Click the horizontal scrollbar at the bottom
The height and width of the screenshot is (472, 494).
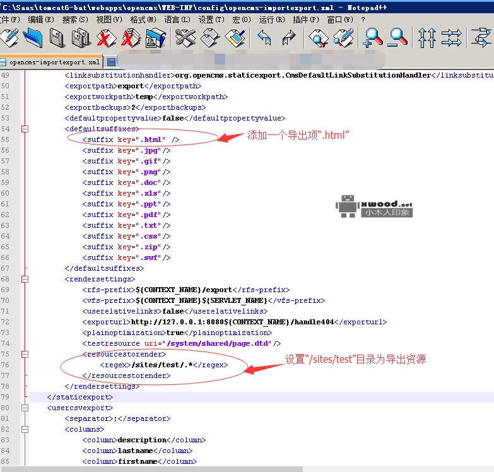coord(151,469)
